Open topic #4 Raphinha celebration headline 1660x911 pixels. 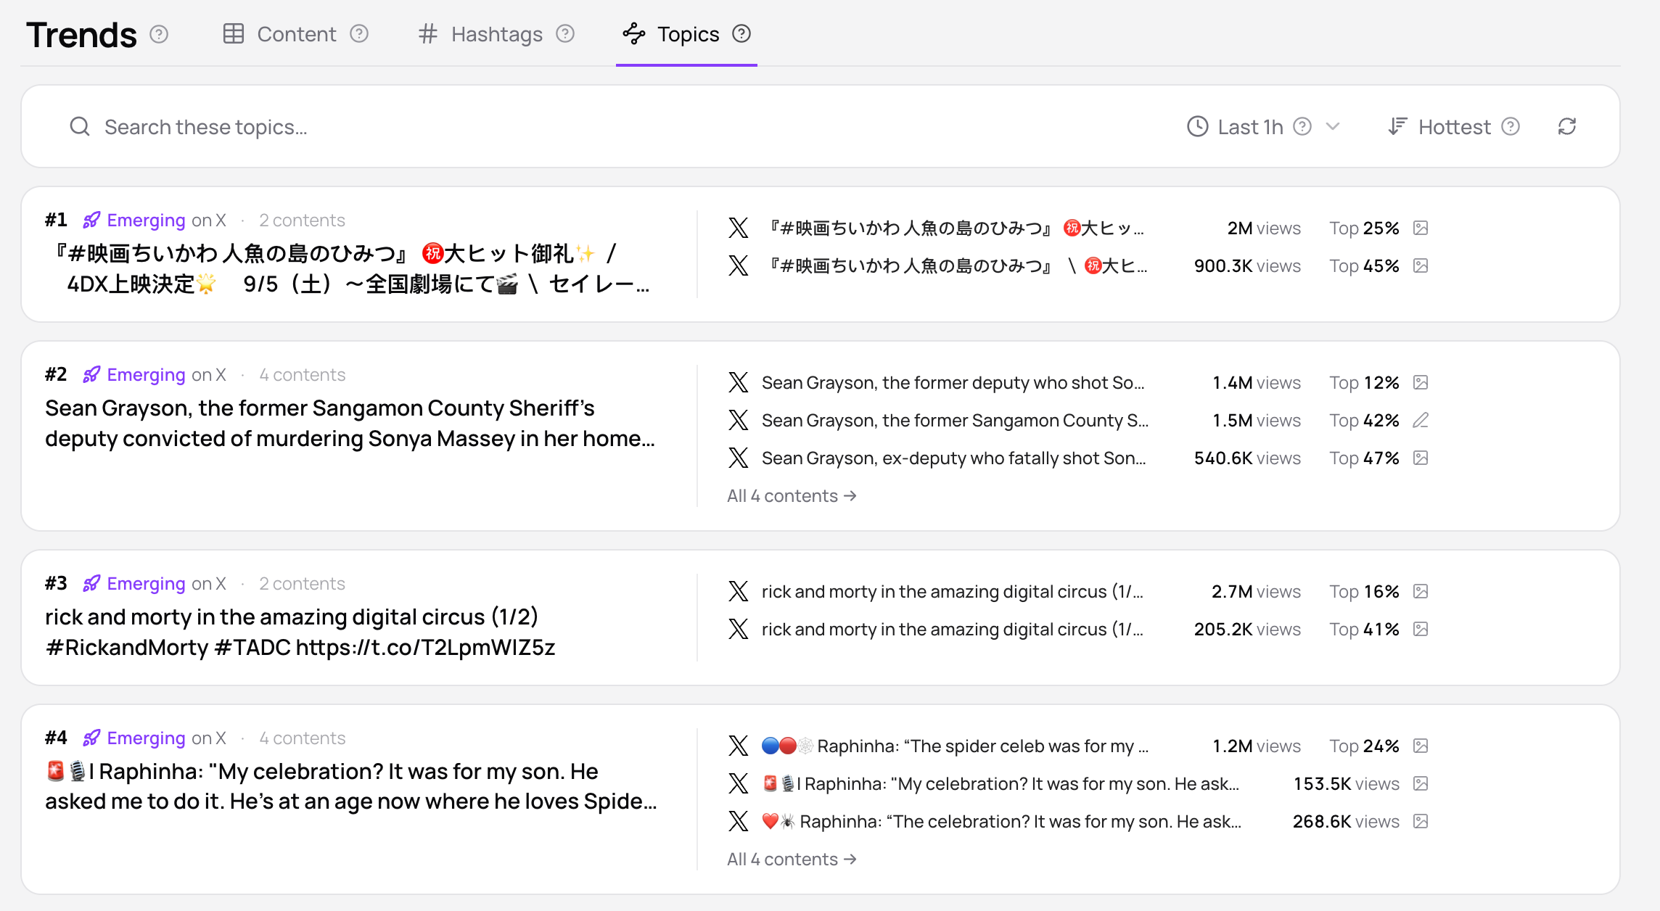pyautogui.click(x=350, y=787)
